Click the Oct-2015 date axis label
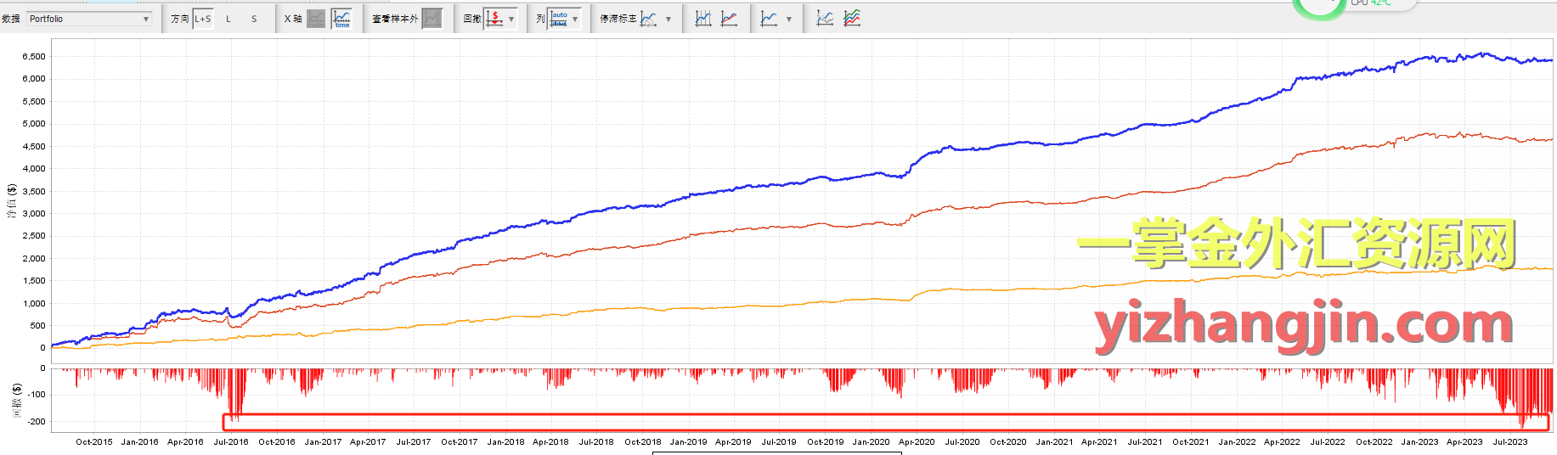 pyautogui.click(x=94, y=442)
